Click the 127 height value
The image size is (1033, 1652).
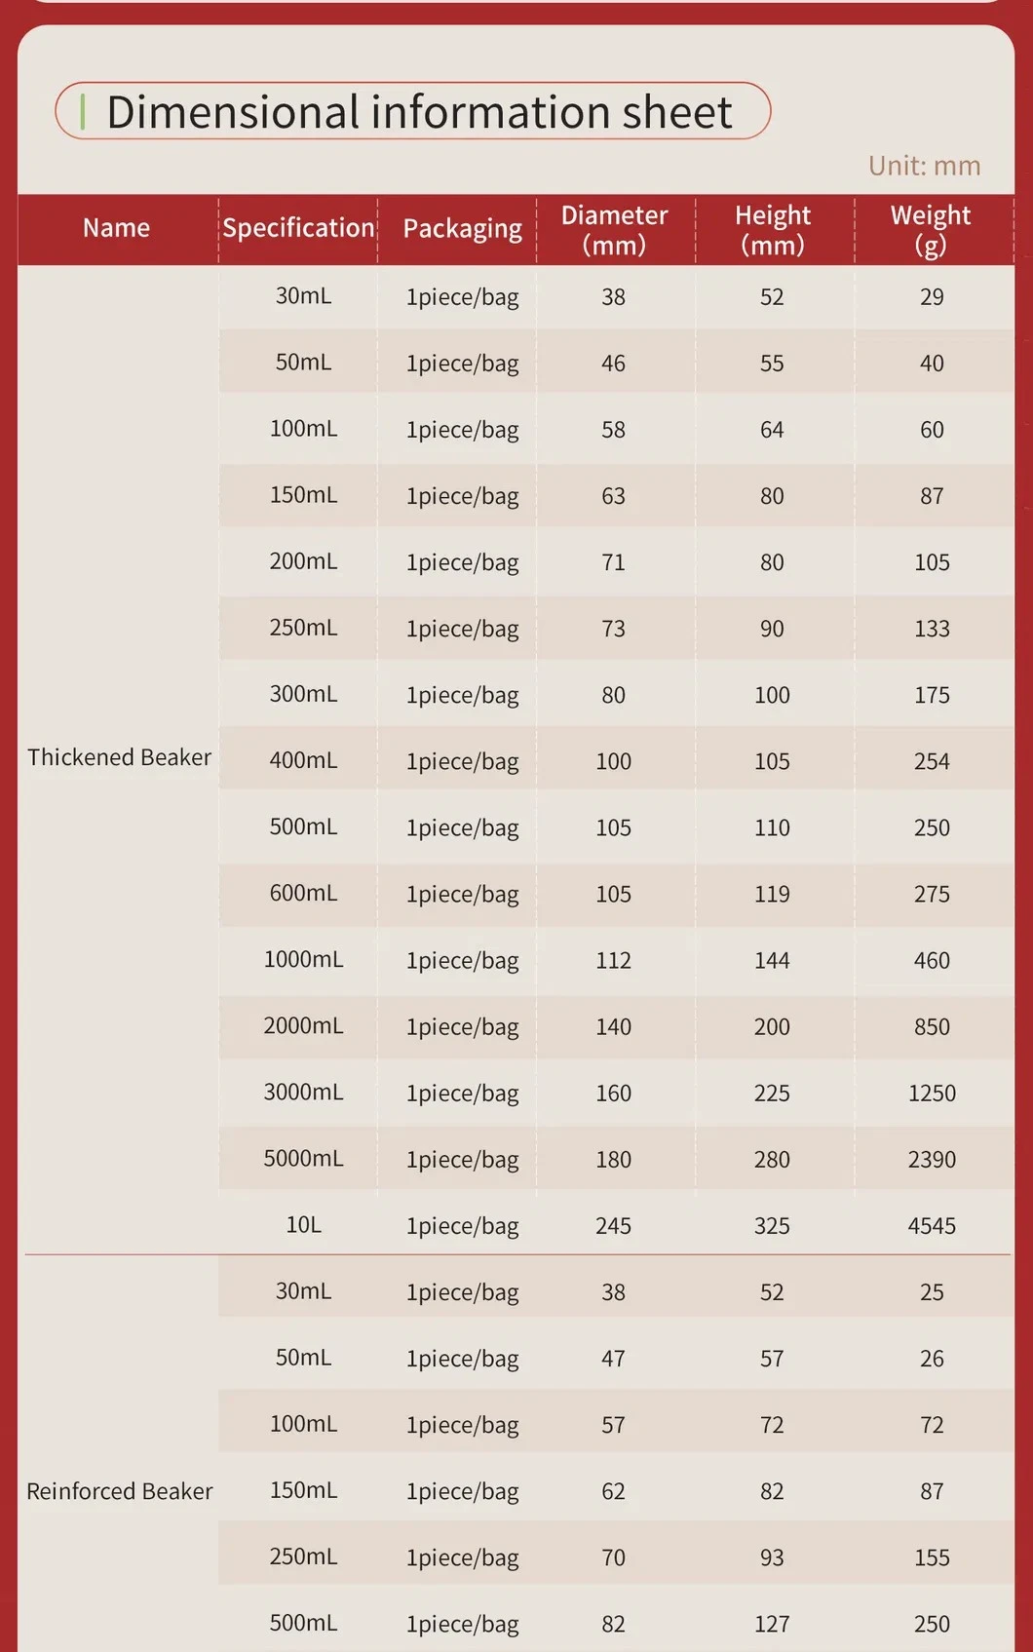click(772, 1624)
